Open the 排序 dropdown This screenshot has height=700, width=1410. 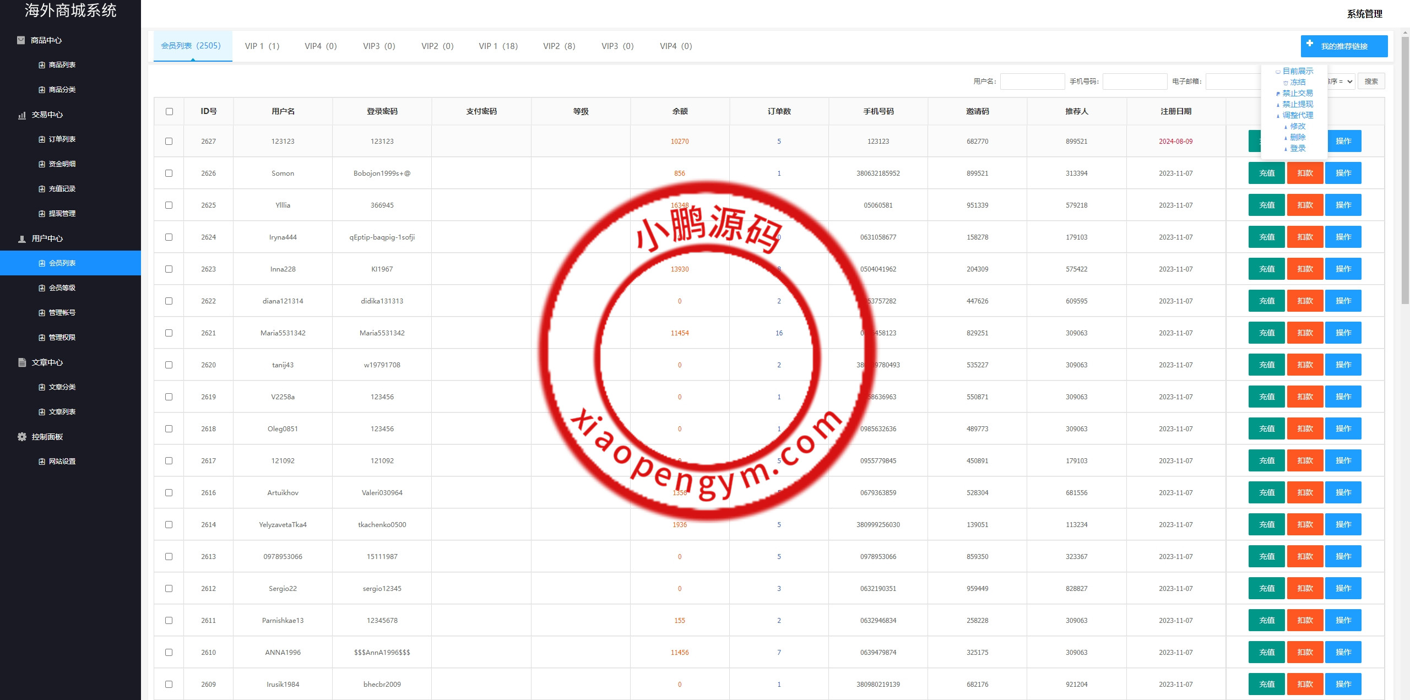1343,82
